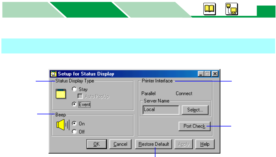
Task: Click the yellow window Status Display icon
Action: tap(61, 94)
